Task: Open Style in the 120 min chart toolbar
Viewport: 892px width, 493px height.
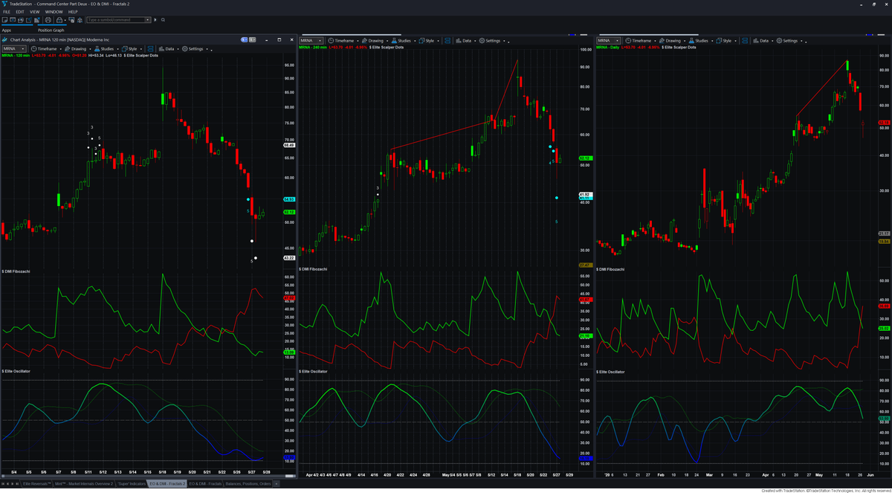Action: coord(130,49)
